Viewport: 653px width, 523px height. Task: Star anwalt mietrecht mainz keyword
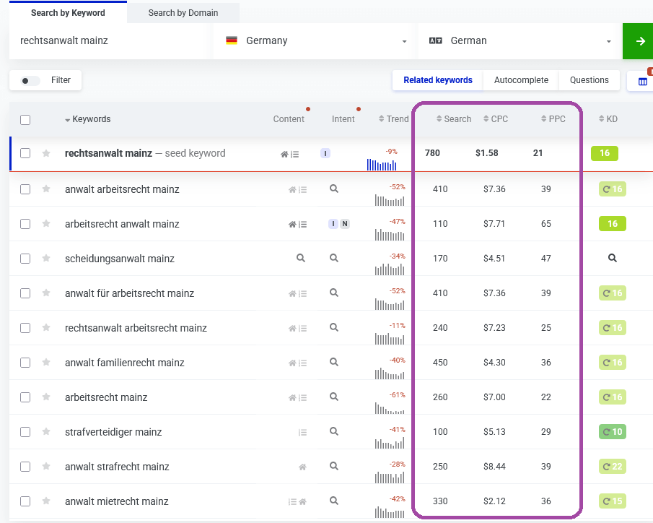click(x=46, y=501)
